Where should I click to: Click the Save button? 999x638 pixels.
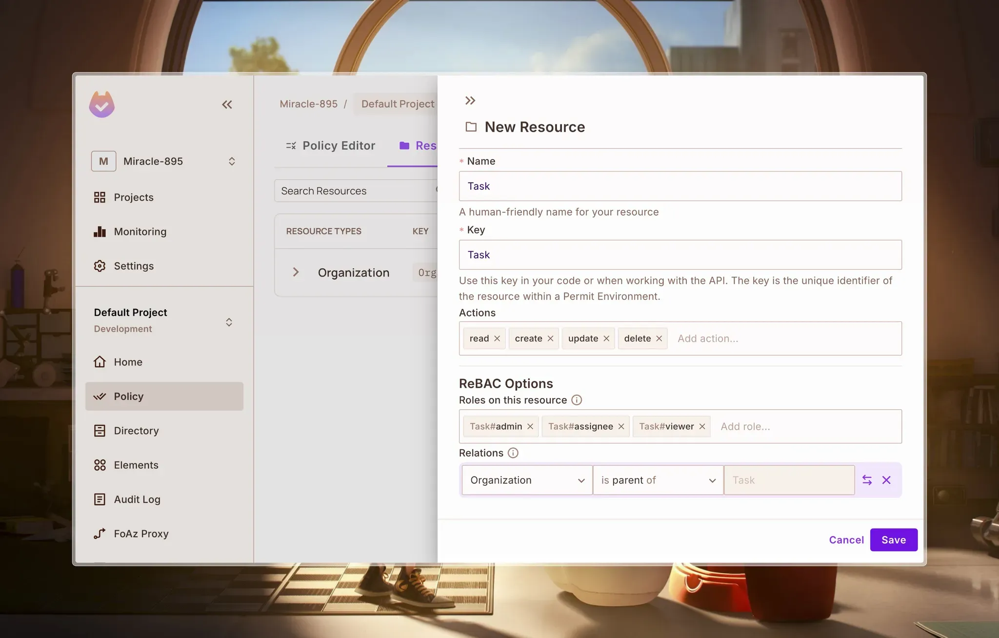click(893, 539)
